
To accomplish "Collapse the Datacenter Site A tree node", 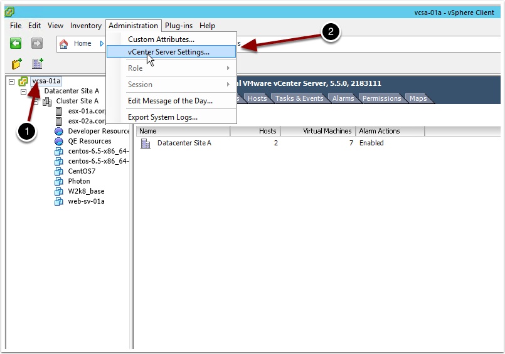I will point(23,91).
